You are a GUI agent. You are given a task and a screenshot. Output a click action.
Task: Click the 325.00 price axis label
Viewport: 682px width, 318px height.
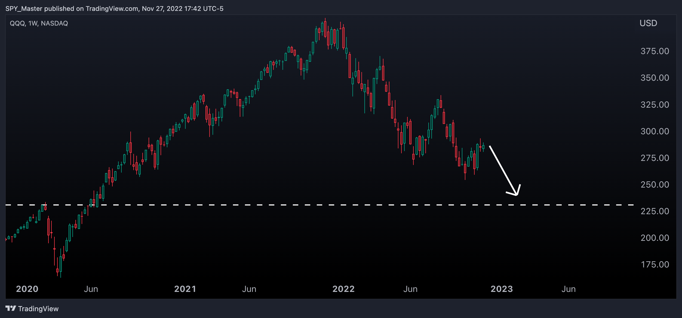tap(655, 105)
